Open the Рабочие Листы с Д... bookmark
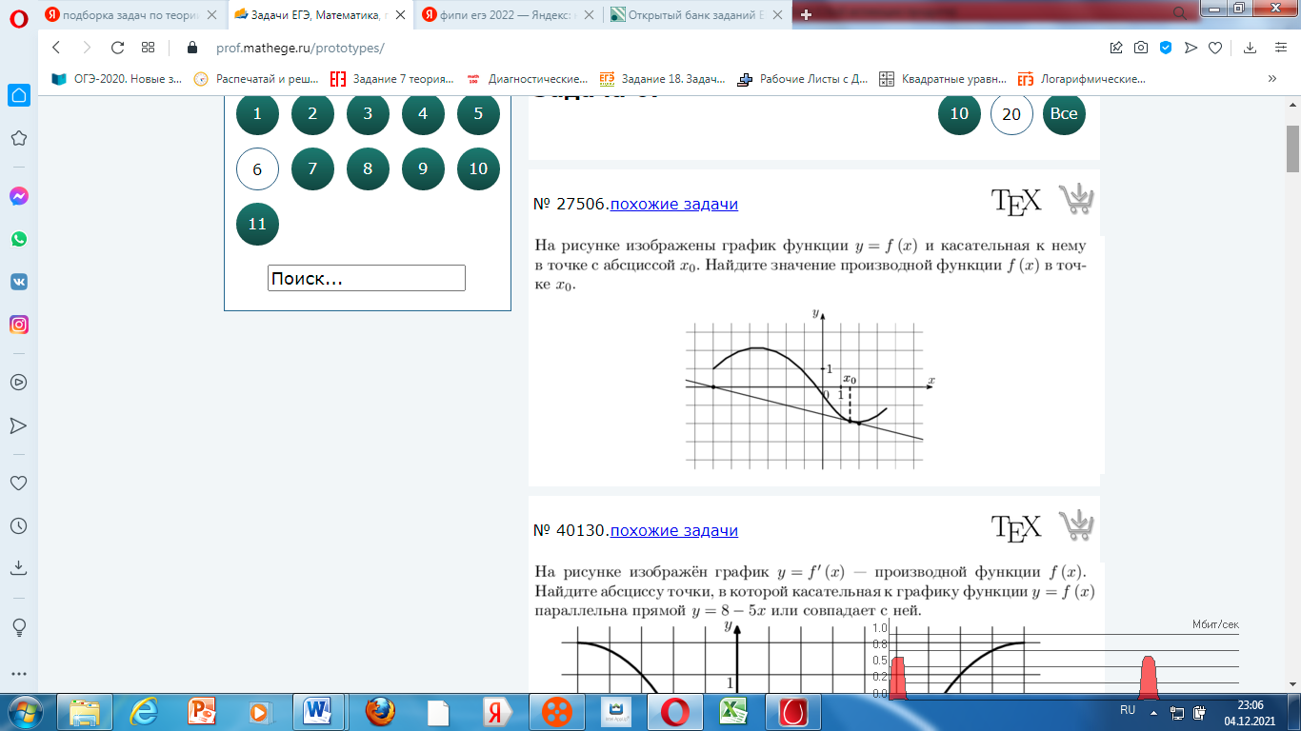The image size is (1301, 731). 803,79
